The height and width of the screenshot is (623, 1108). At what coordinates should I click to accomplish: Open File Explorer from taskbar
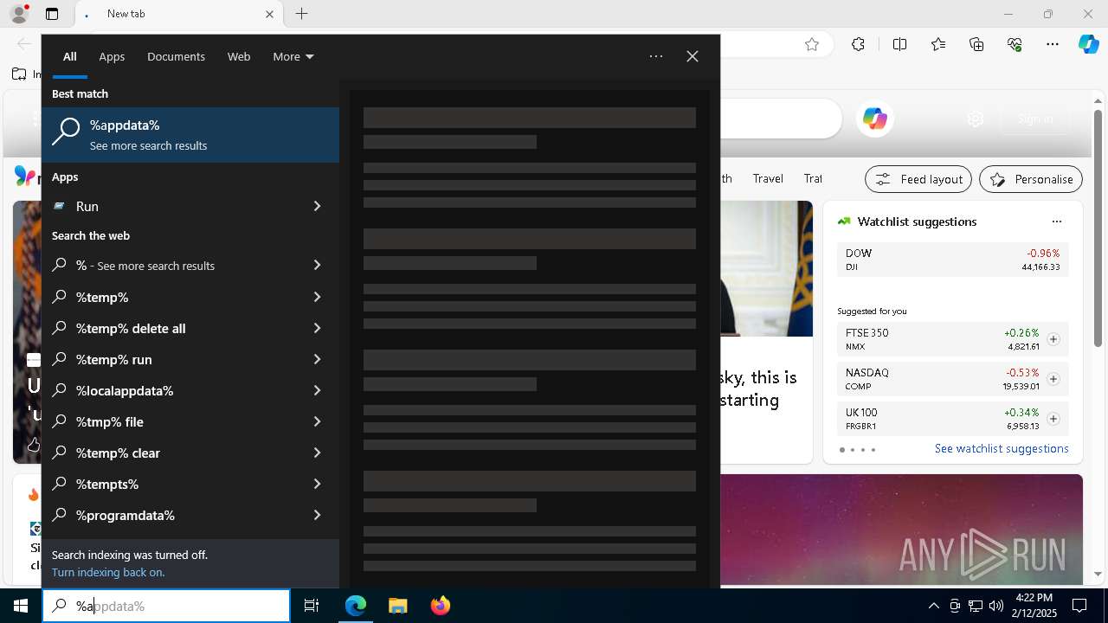397,606
